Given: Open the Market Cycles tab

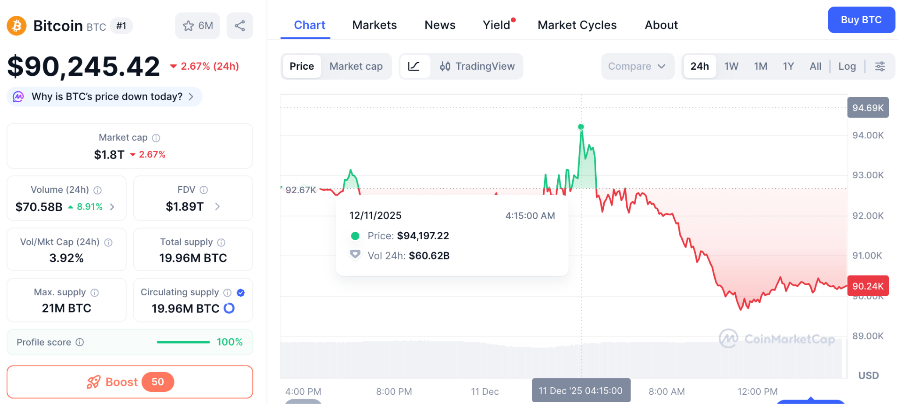Looking at the screenshot, I should (577, 25).
